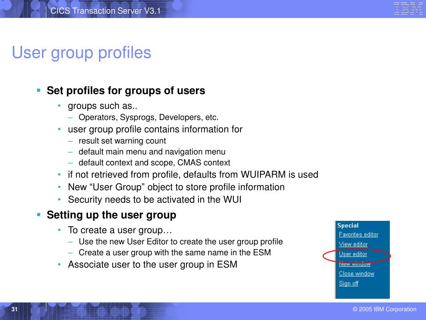
Task: Click slide number 31 in footer
Action: (x=15, y=309)
